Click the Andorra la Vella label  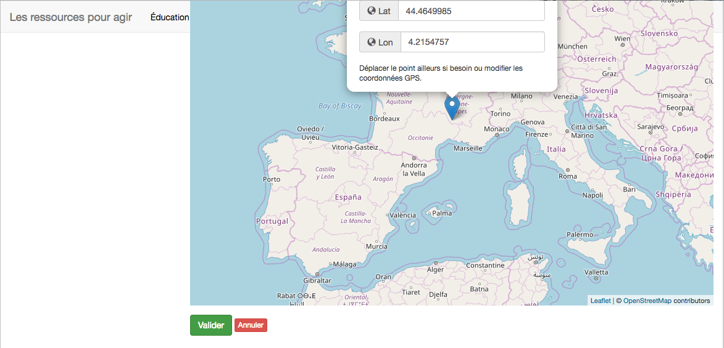[x=414, y=169]
